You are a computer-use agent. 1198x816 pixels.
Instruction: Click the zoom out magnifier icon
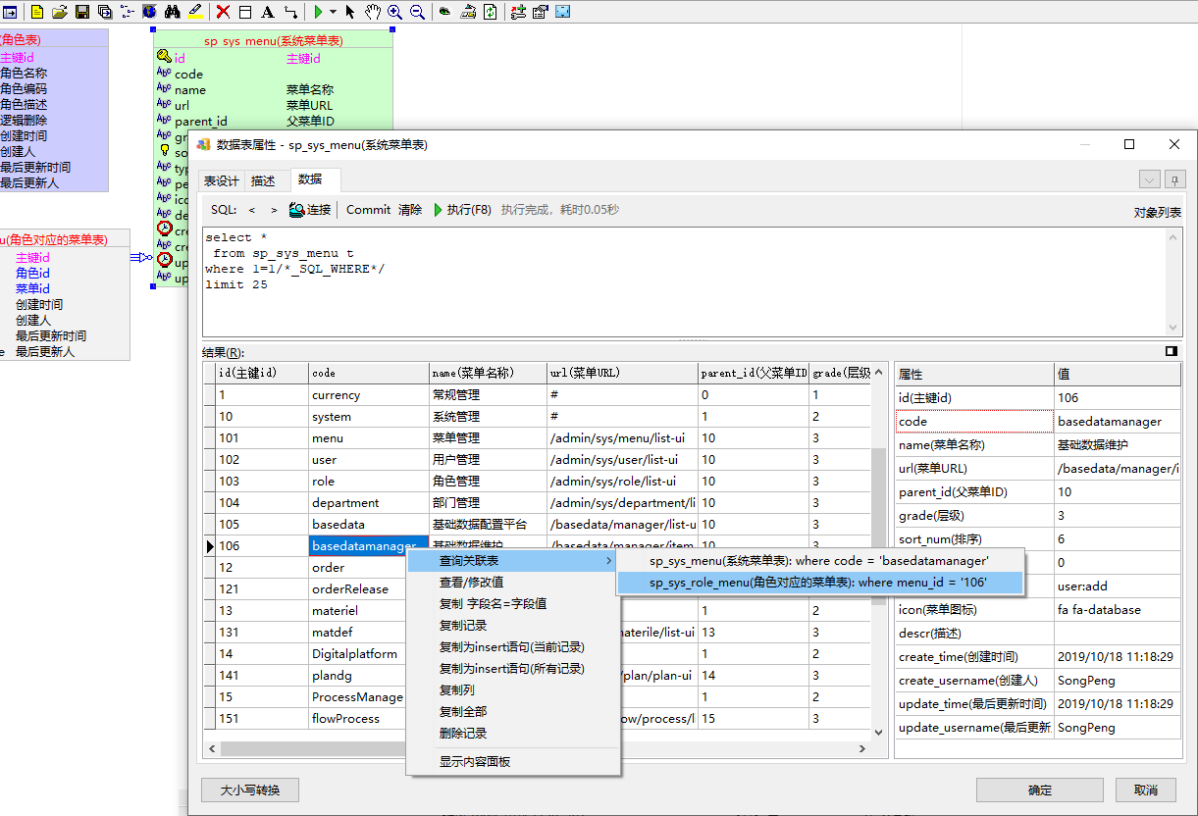417,12
